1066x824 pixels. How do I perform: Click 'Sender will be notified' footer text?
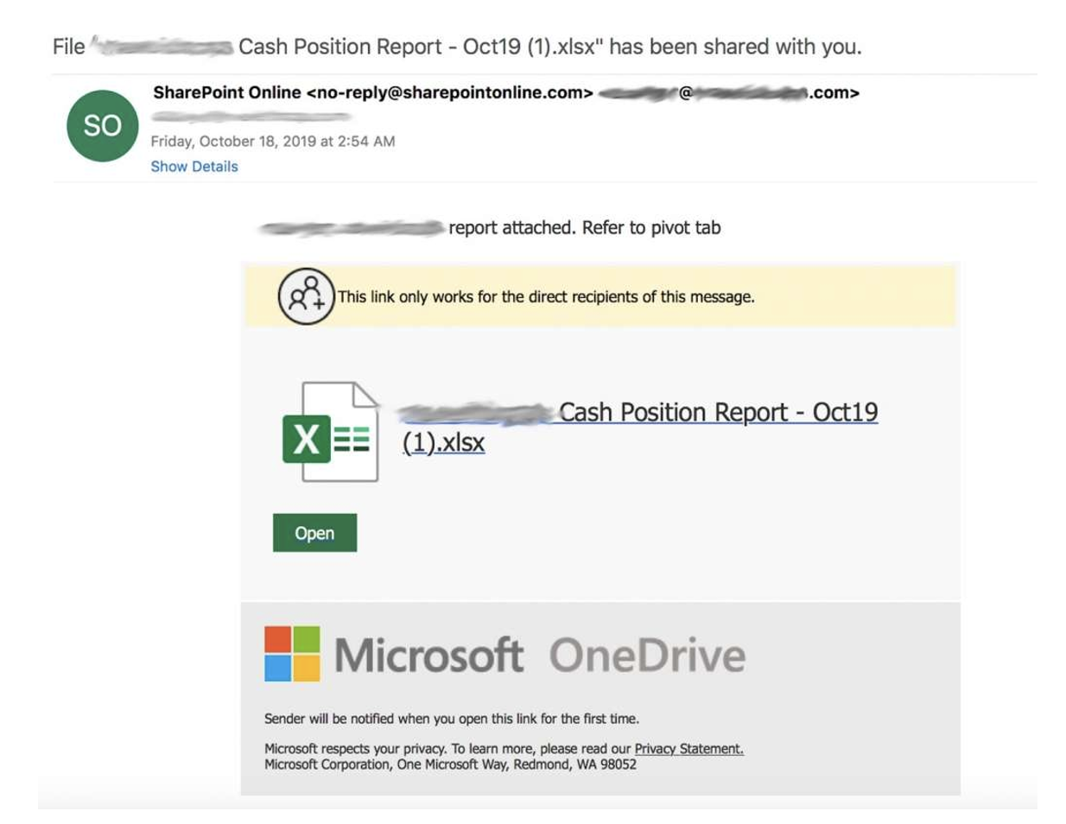[x=452, y=719]
